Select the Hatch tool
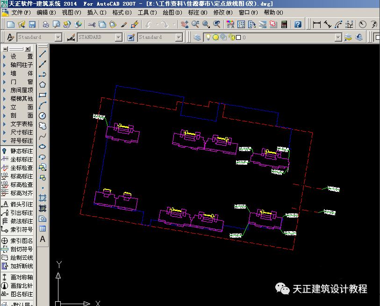 pos(43,198)
